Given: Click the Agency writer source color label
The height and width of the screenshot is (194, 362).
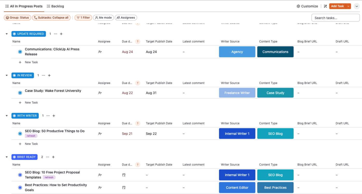Looking at the screenshot, I should [x=237, y=52].
